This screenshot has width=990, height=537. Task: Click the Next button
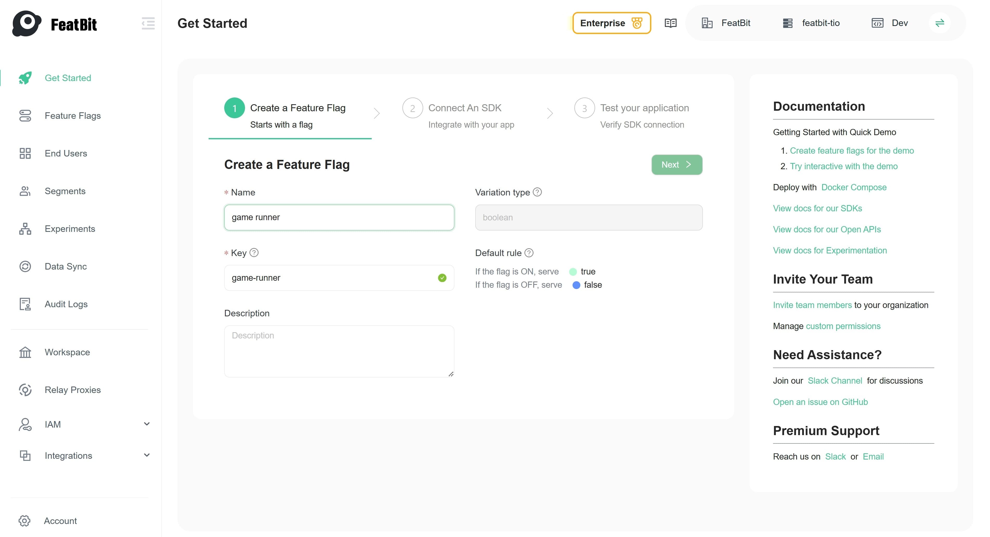point(676,165)
